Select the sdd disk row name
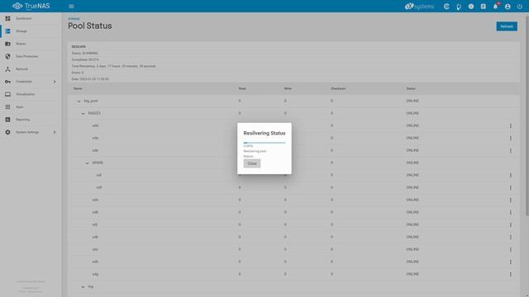Viewport: 529px width, 297px height. [x=96, y=125]
